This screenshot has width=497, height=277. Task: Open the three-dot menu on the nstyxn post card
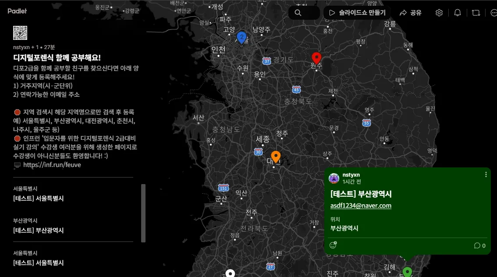(x=486, y=174)
